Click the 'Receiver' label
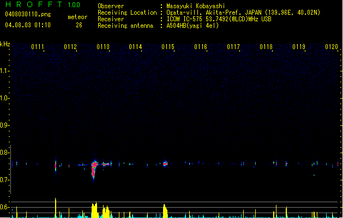 coord(111,19)
